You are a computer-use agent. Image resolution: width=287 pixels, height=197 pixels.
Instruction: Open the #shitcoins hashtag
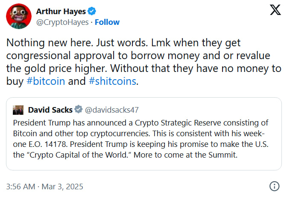tap(112, 81)
